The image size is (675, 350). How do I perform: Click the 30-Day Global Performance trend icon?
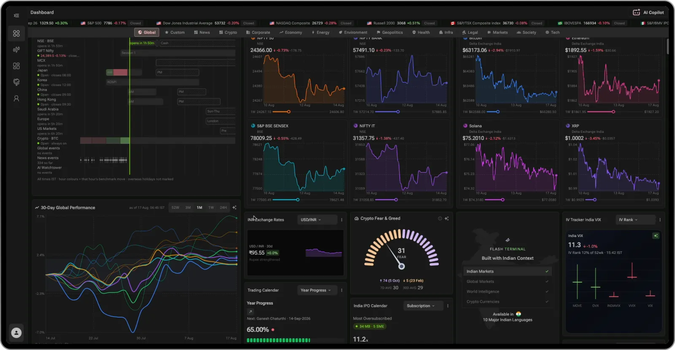(x=37, y=207)
